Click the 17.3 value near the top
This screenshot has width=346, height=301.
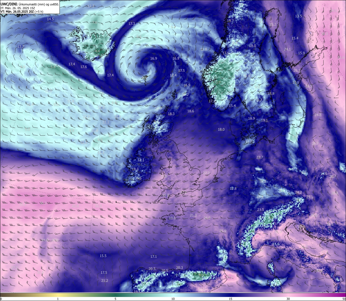[x=132, y=24]
